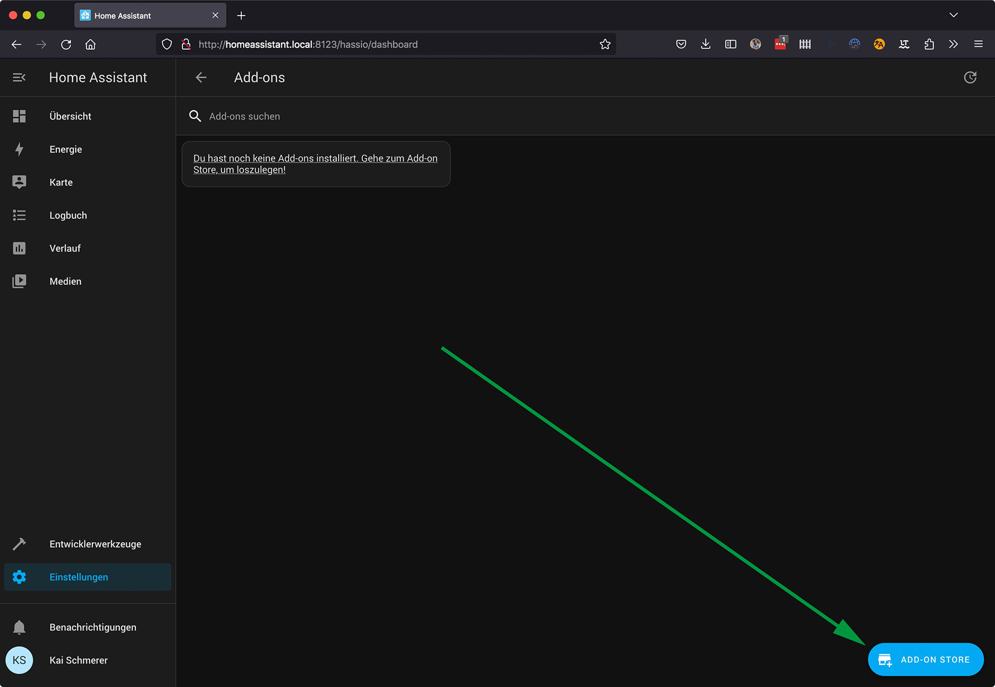Open the ADD-ON STORE button
Viewport: 995px width, 687px height.
(926, 660)
